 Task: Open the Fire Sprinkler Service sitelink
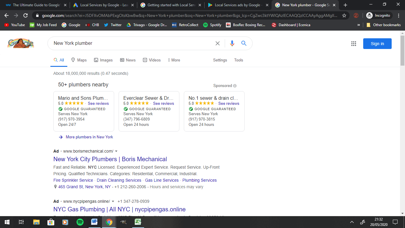[73, 180]
